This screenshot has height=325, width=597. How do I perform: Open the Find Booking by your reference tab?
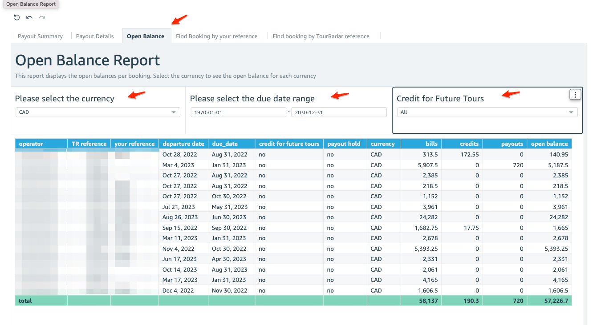(217, 36)
